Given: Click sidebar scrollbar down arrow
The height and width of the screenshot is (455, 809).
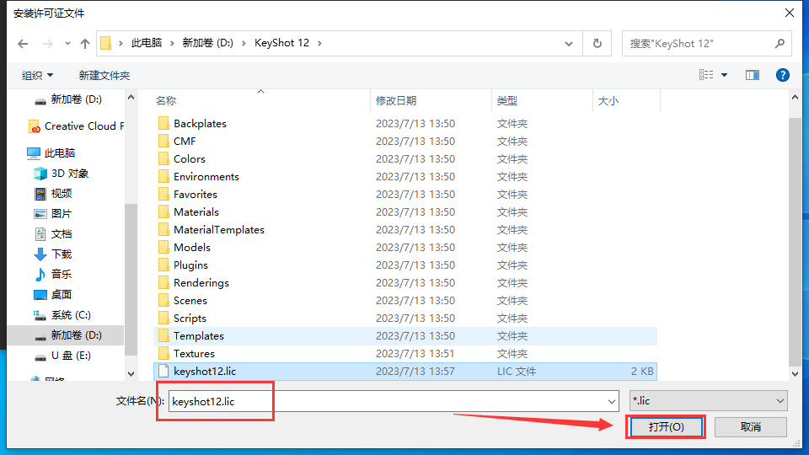Looking at the screenshot, I should click(x=131, y=374).
